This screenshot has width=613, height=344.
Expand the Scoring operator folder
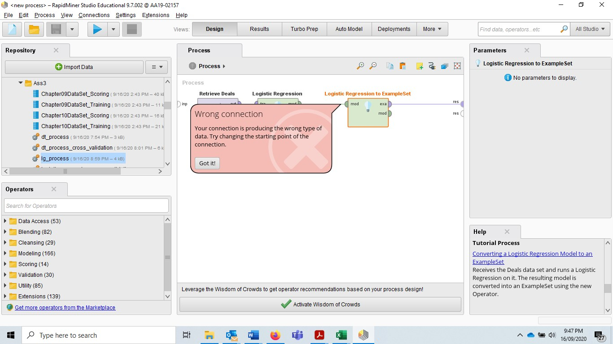click(5, 264)
